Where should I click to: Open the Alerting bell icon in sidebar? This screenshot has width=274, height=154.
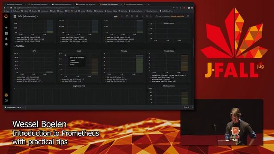(x=6, y=39)
